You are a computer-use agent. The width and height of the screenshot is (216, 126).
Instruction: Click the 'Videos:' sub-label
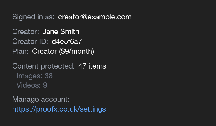[x=29, y=85]
